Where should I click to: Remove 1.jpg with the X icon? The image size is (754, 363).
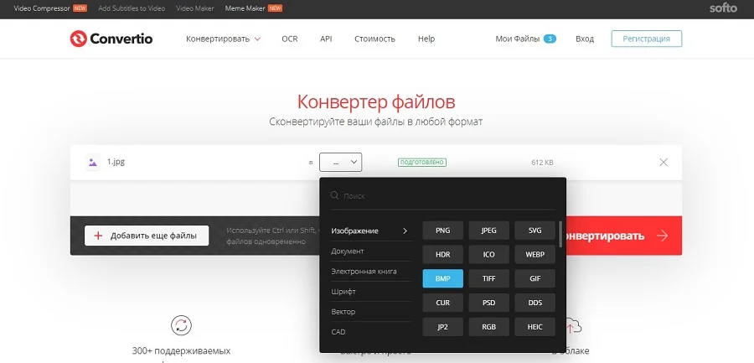click(664, 163)
